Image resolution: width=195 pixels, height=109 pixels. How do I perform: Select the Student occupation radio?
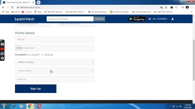tap(30, 55)
